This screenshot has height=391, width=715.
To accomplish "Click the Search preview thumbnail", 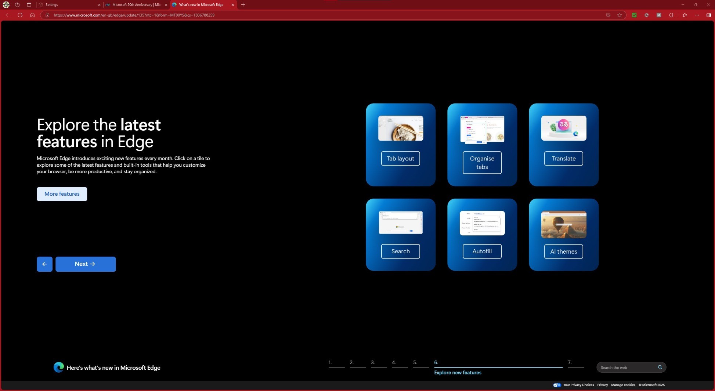I will 401,222.
